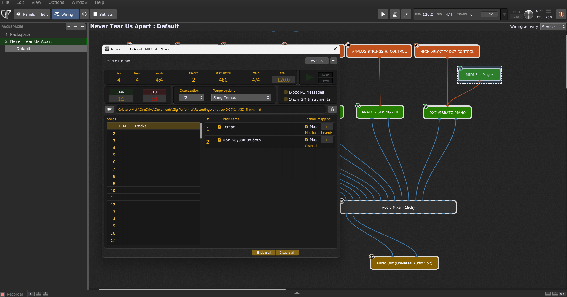Click the global Play button in toolbar
This screenshot has width=567, height=297.
coord(383,14)
